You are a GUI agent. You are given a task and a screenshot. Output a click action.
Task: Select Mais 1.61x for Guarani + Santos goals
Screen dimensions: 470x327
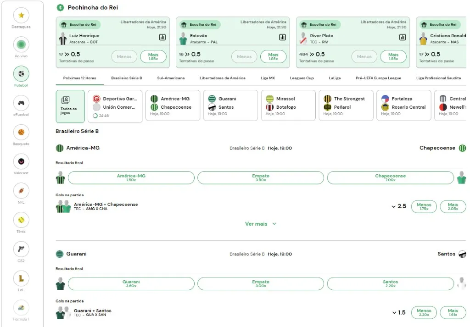[x=453, y=312]
